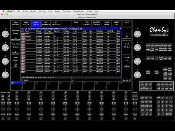The image size is (175, 131).
Task: Click the highlight console button
Action: [x=165, y=74]
